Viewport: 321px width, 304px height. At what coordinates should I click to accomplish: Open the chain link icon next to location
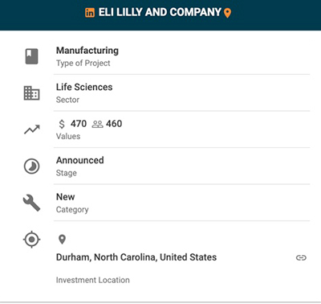pos(301,257)
